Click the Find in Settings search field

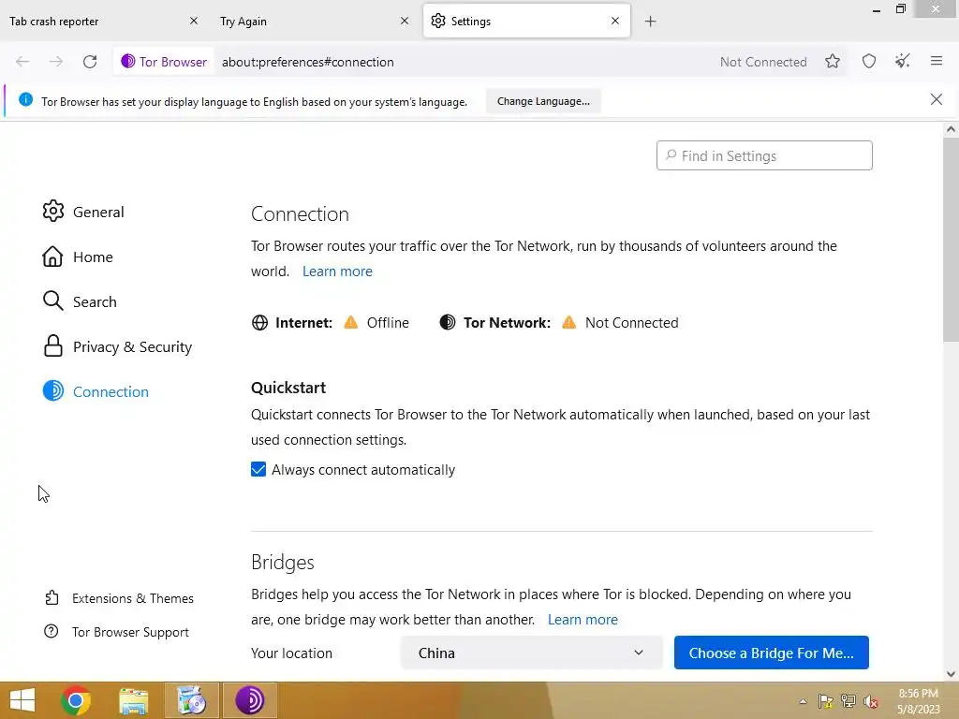(764, 156)
